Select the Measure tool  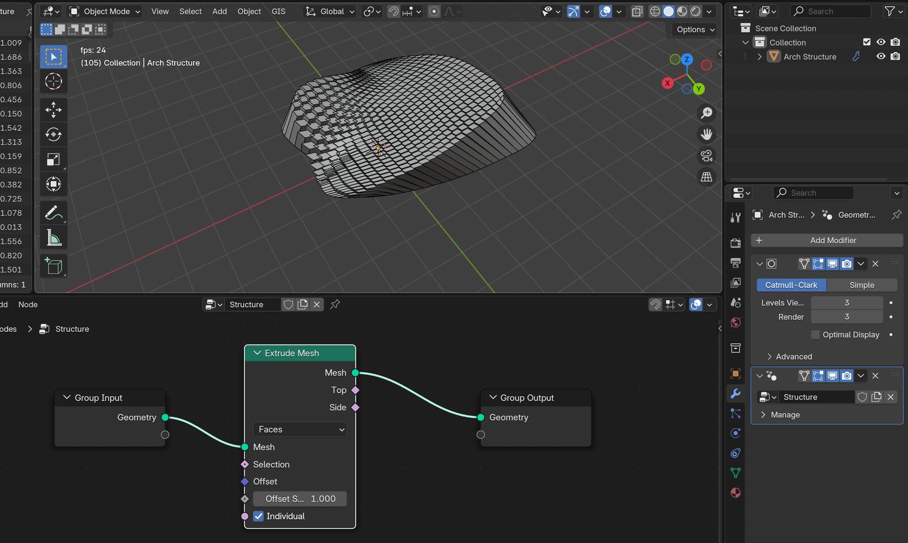click(53, 238)
